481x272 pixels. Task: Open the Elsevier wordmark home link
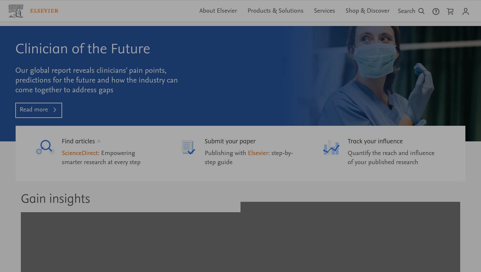point(44,11)
